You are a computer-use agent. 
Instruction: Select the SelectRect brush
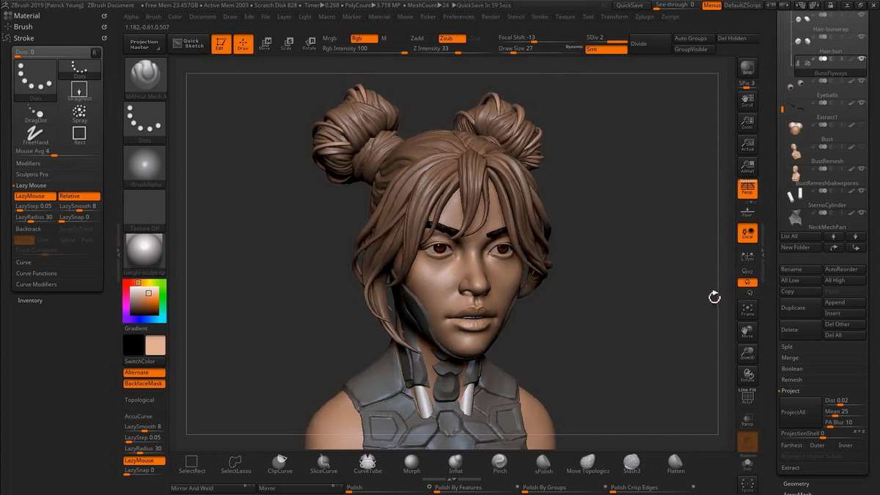[x=191, y=464]
